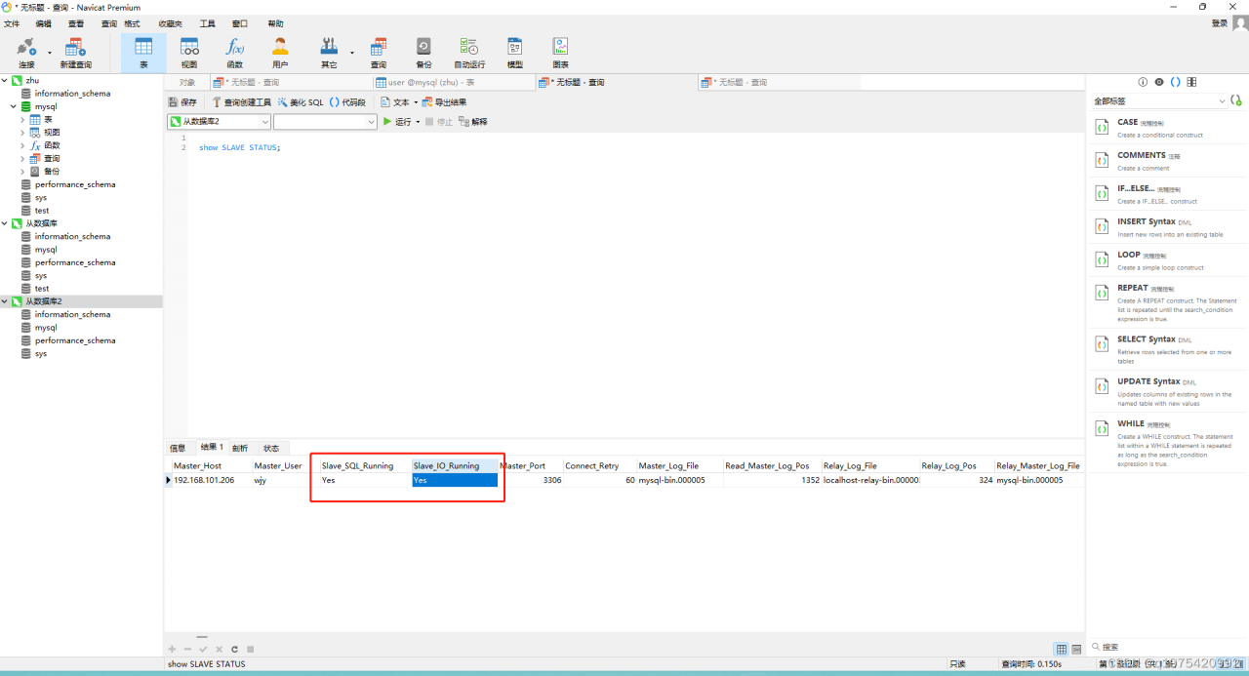
Task: Switch to the 信息 info result tab
Action: click(178, 448)
